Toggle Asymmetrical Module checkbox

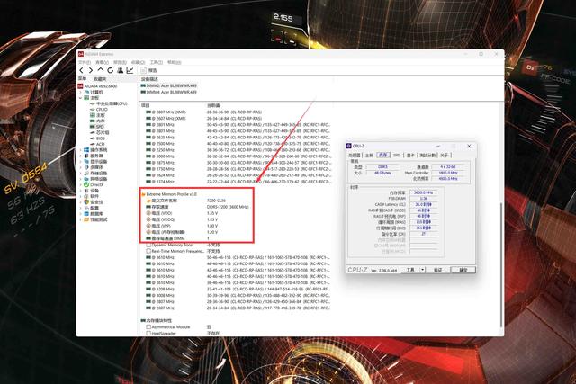pos(148,326)
